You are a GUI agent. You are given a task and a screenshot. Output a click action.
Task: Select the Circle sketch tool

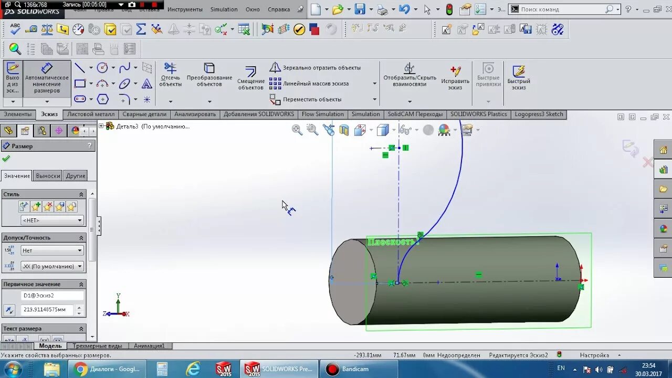pyautogui.click(x=102, y=67)
